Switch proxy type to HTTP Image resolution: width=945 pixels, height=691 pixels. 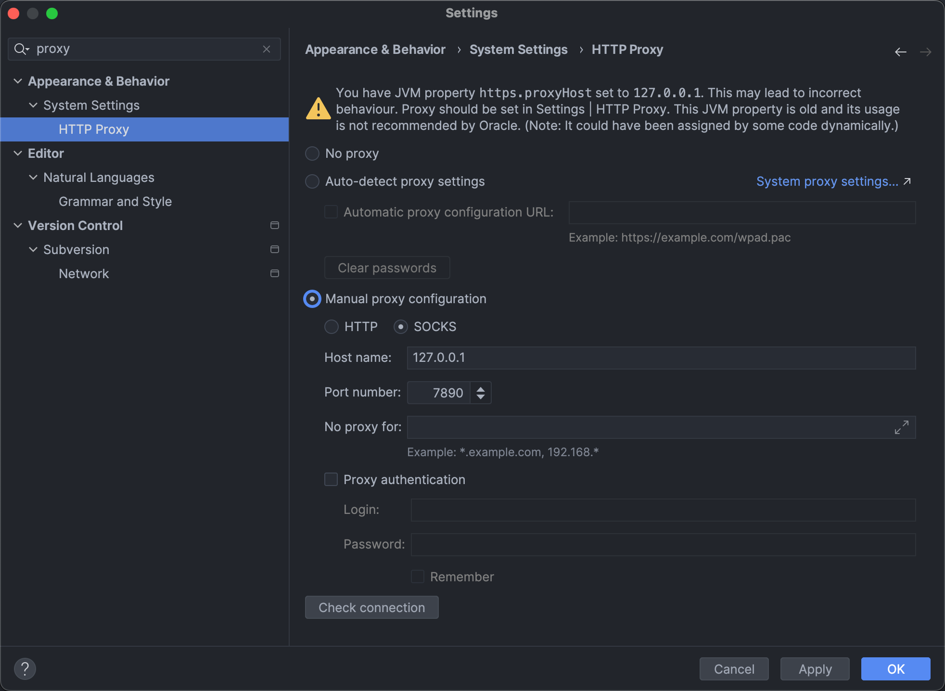click(x=332, y=327)
